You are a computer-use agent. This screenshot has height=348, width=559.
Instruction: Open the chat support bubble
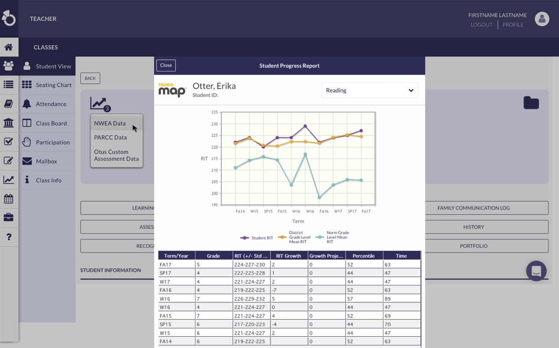point(536,271)
